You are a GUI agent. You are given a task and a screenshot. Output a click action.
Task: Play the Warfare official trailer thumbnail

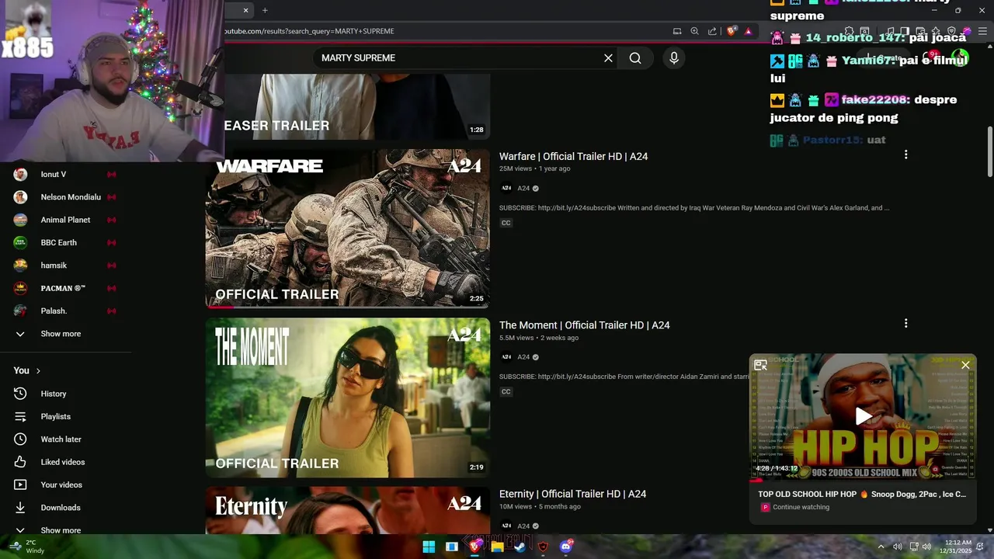click(348, 228)
